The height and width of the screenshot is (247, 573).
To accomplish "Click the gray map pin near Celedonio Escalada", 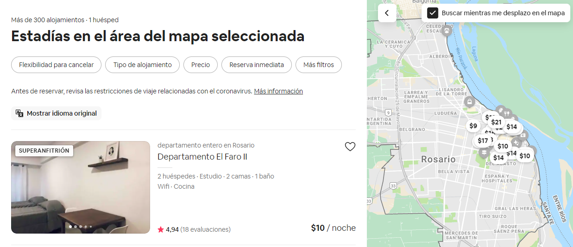I will tap(447, 31).
